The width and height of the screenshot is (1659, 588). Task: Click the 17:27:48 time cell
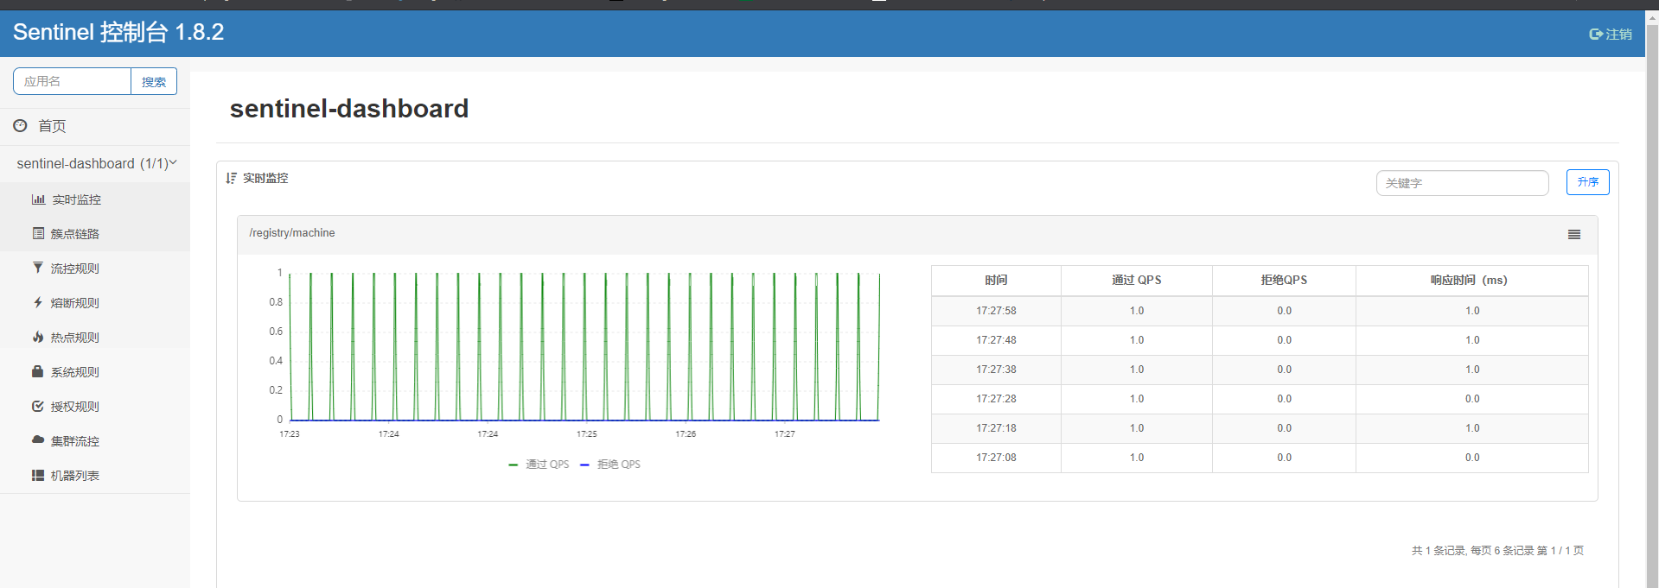pyautogui.click(x=996, y=340)
